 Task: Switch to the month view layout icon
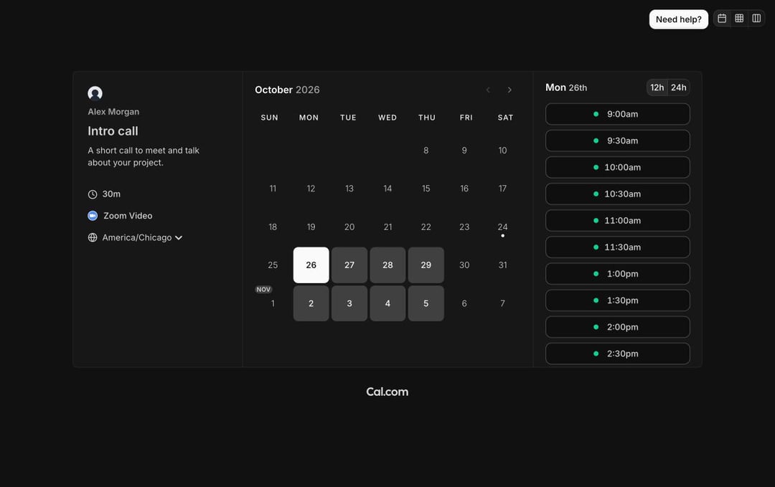pos(722,19)
